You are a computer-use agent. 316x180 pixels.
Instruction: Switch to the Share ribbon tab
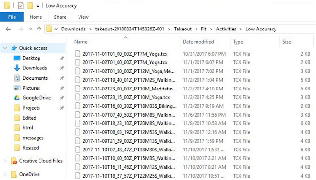[x=60, y=17]
